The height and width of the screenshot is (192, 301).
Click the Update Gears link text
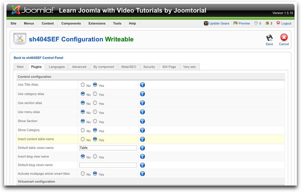click(x=219, y=23)
